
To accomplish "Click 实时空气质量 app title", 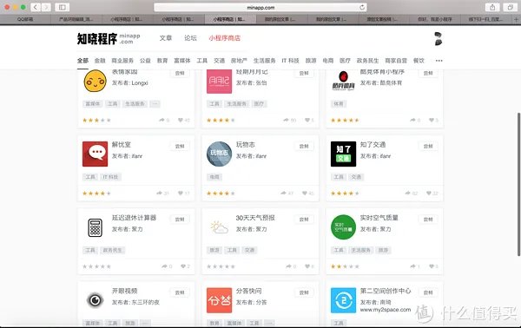I will pos(379,218).
